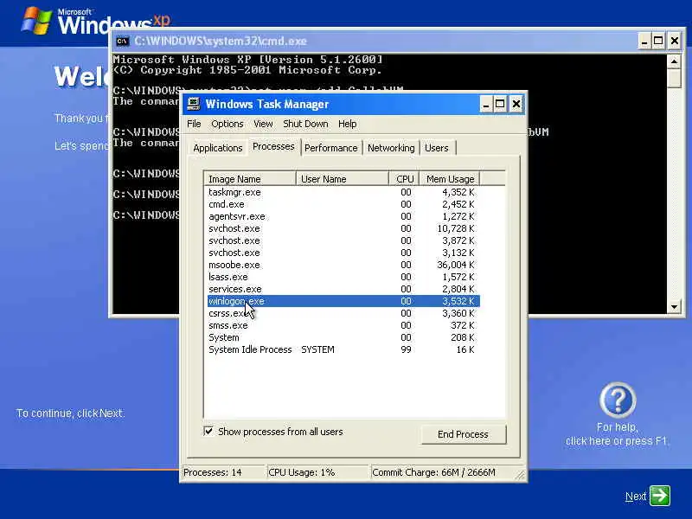This screenshot has height=519, width=692.
Task: Select the lsass.exe process row
Action: (343, 277)
